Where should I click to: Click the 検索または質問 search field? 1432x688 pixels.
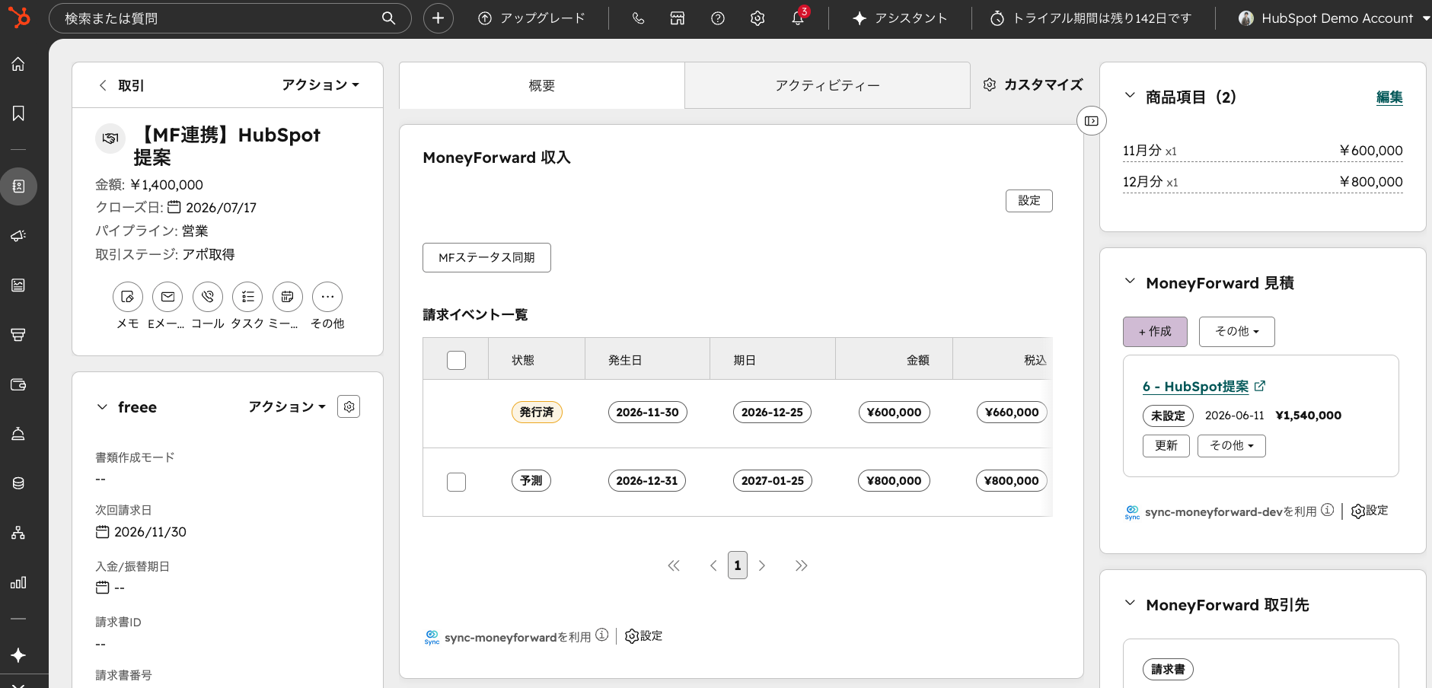coord(230,18)
